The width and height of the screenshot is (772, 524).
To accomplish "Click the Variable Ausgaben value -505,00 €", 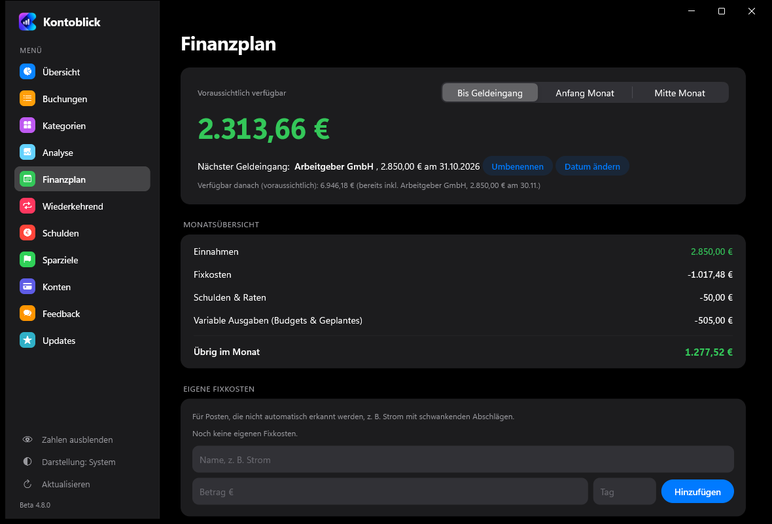I will (x=713, y=320).
